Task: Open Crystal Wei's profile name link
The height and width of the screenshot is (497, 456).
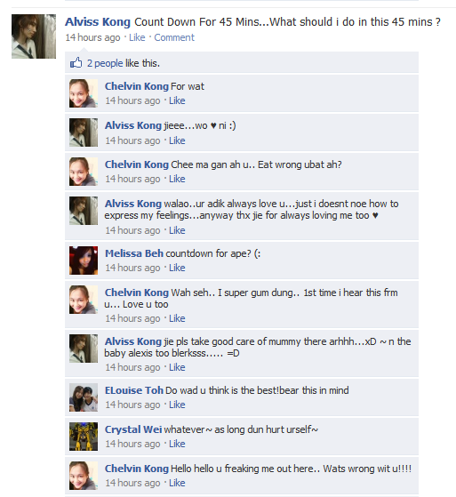Action: 133,429
